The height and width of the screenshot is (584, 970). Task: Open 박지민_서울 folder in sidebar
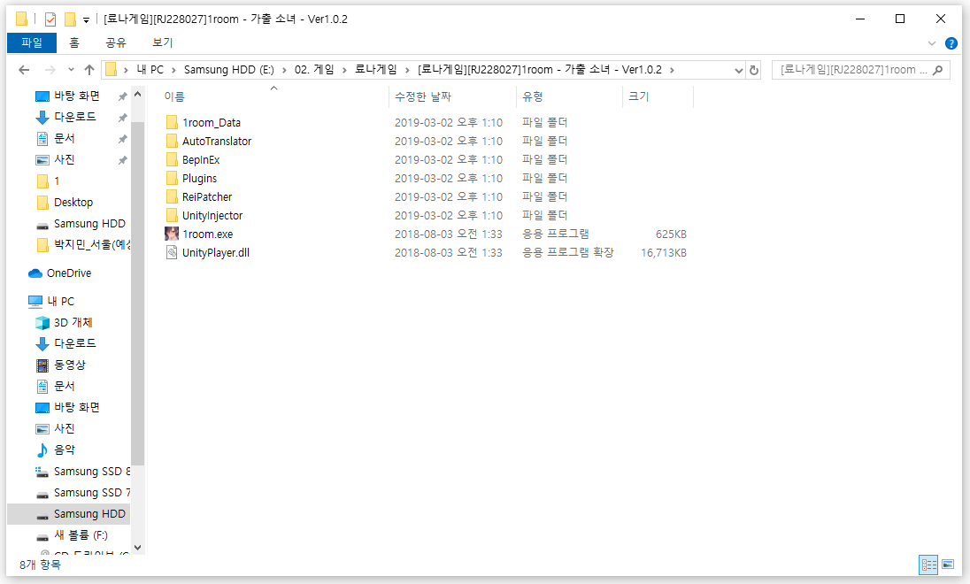point(83,245)
